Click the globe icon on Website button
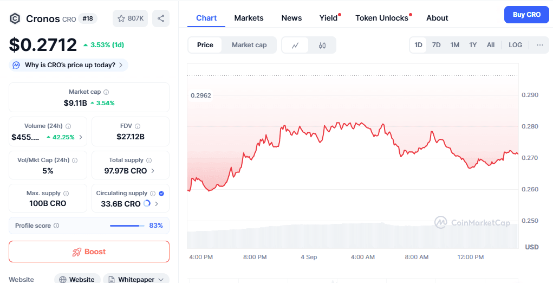 pos(63,279)
